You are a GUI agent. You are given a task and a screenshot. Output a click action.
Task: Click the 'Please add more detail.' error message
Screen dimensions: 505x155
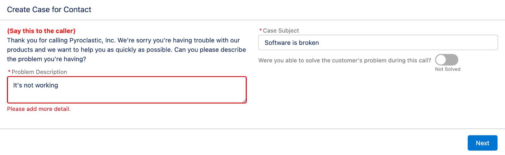click(39, 109)
